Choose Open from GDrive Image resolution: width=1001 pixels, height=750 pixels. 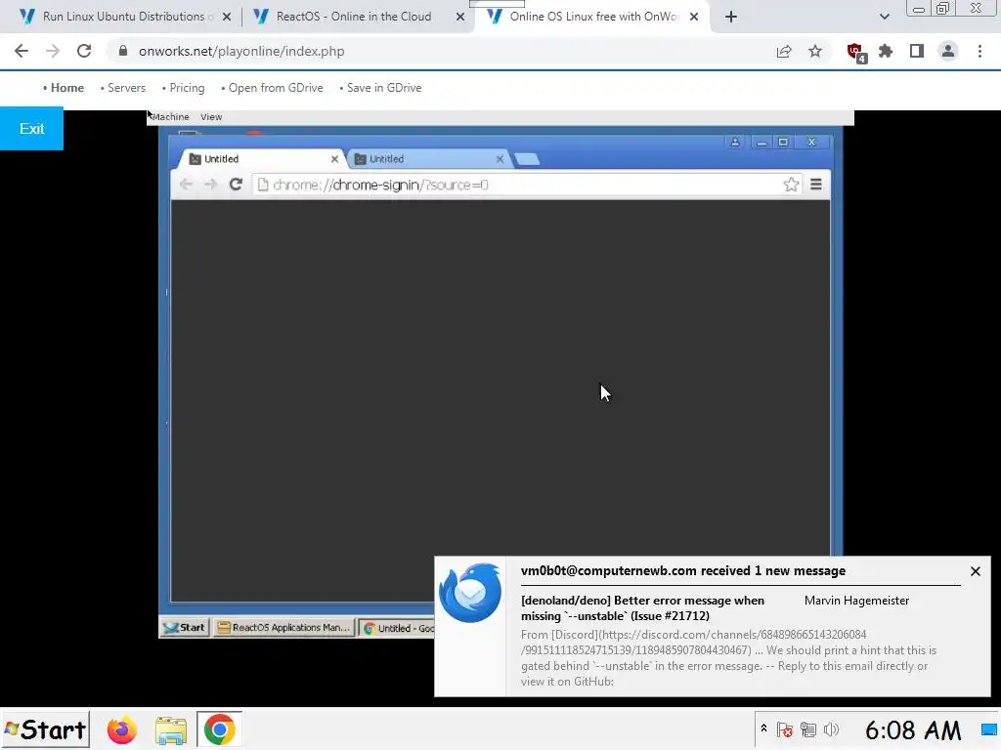[276, 88]
